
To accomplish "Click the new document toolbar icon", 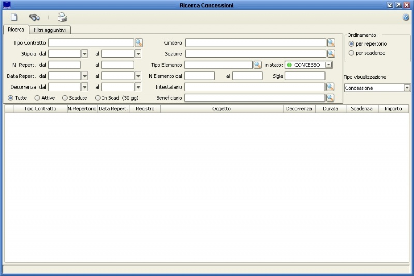I will 14,17.
